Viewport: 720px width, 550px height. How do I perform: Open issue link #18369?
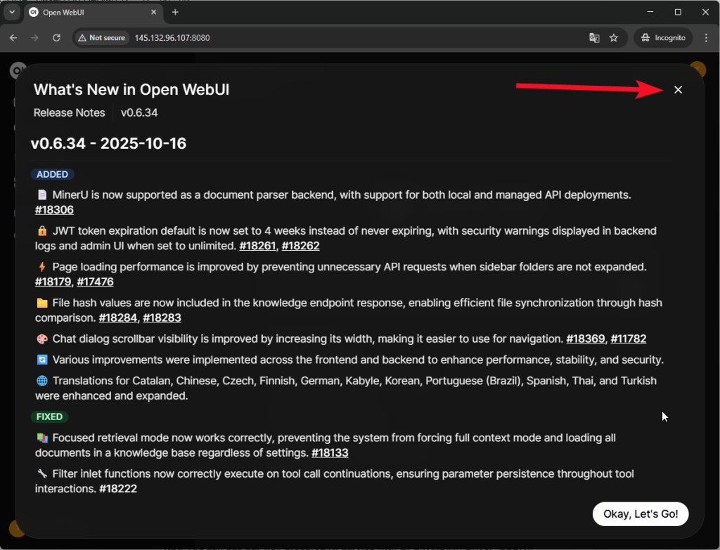(585, 339)
